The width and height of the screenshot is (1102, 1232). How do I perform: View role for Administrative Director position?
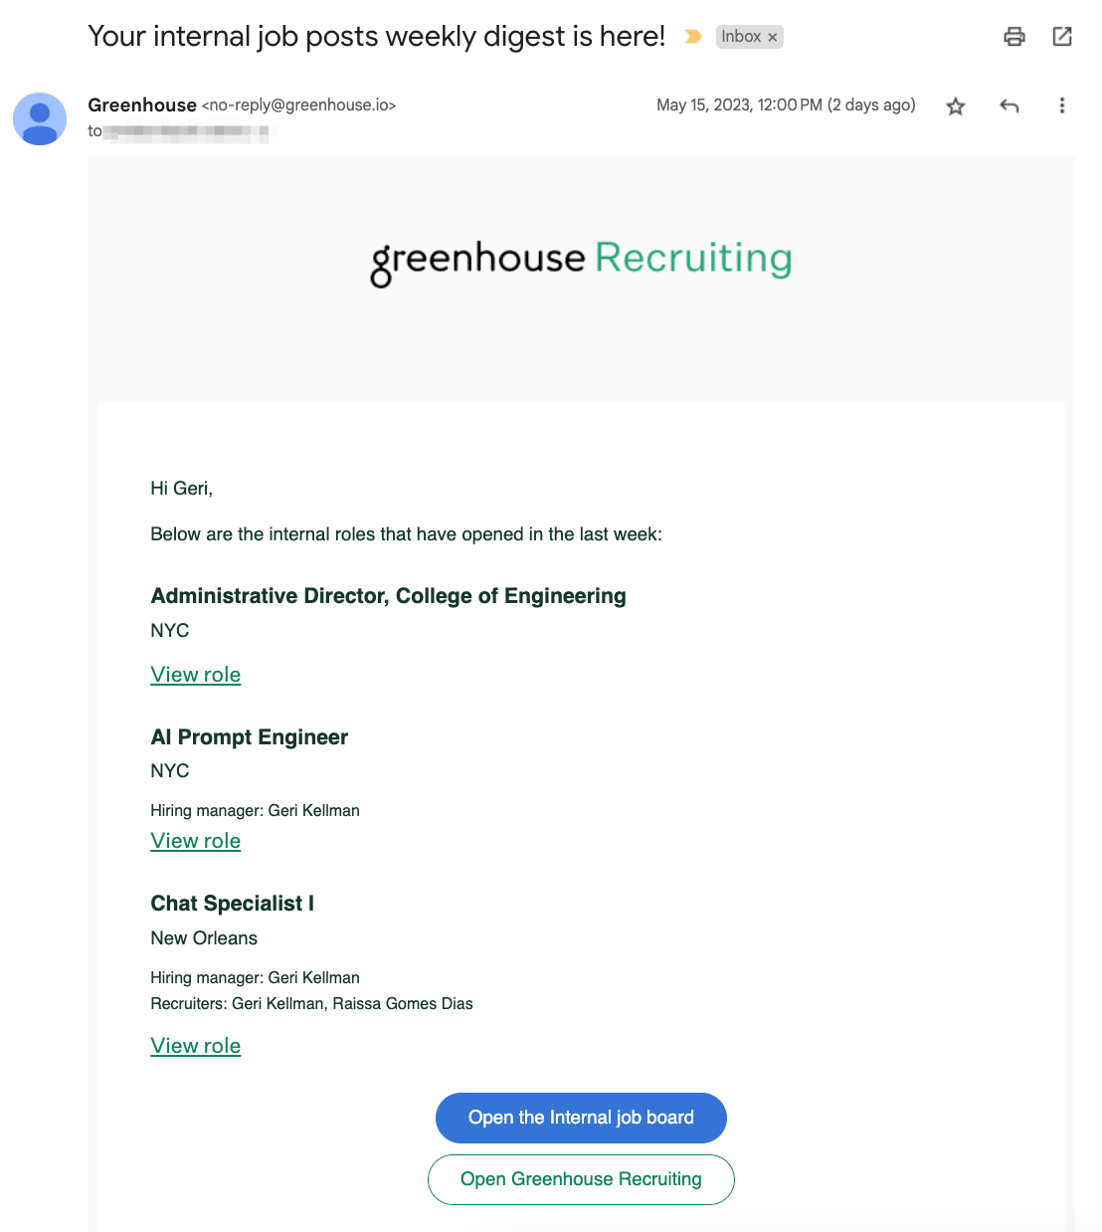click(196, 675)
